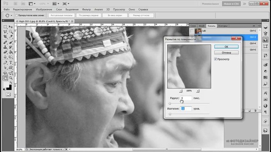Zoom out the Surface Blur preview
Image resolution: width=271 pixels, height=152 pixels.
(x=181, y=91)
